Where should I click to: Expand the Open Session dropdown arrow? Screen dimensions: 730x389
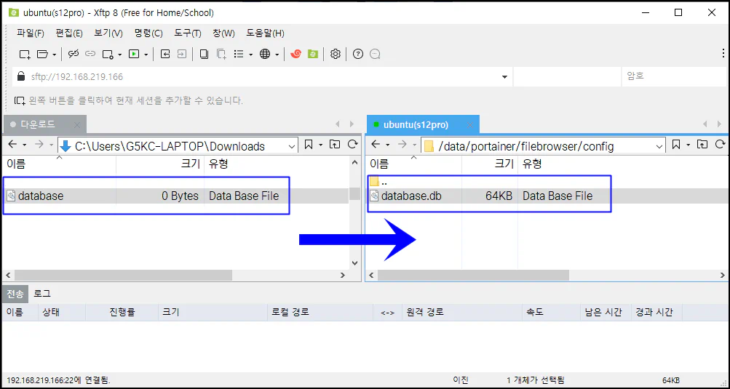coord(54,55)
